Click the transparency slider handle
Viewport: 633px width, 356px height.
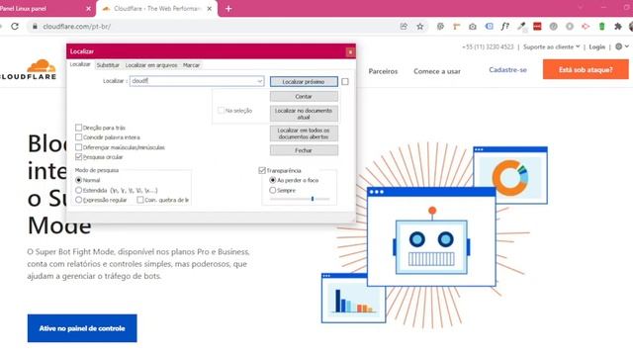313,199
